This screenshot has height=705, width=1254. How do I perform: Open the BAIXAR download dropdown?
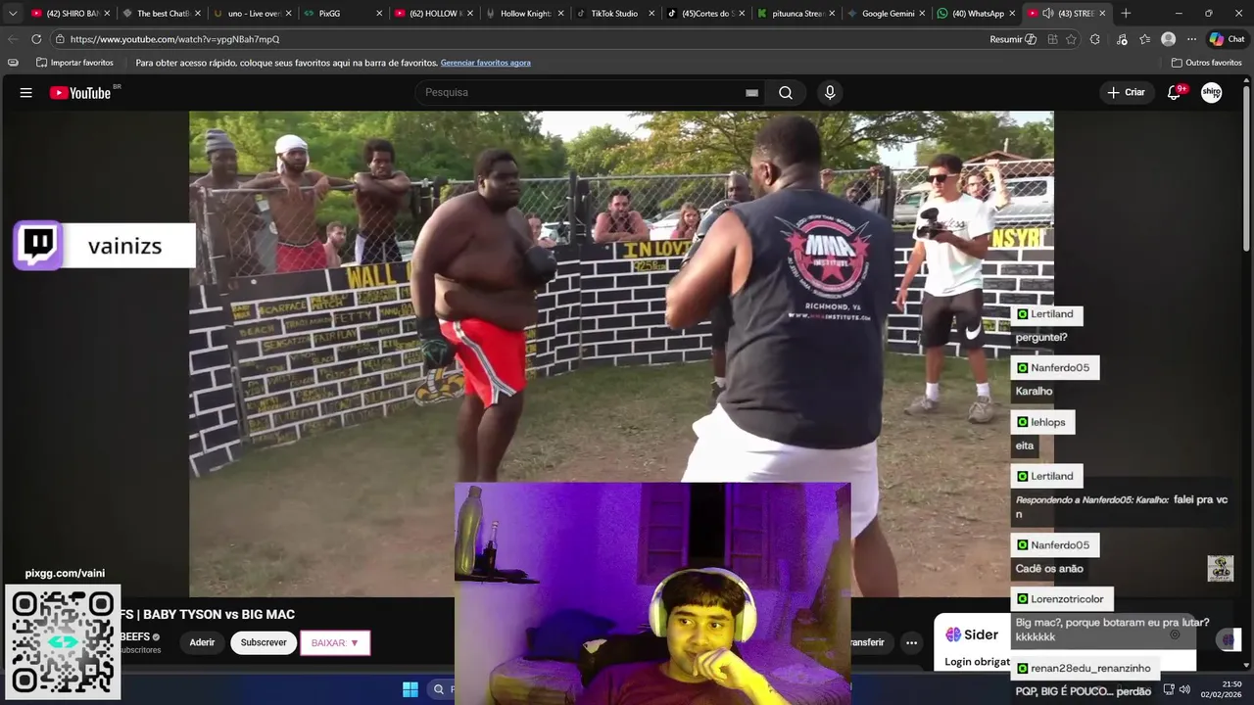[335, 643]
